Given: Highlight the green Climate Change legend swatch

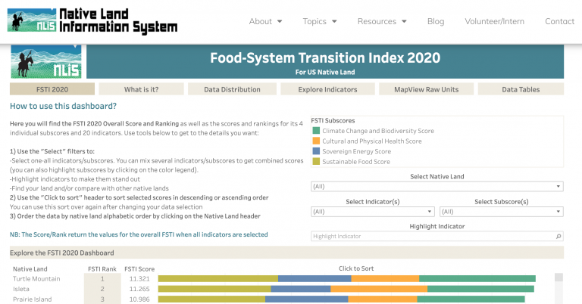Looking at the screenshot, I should 316,131.
